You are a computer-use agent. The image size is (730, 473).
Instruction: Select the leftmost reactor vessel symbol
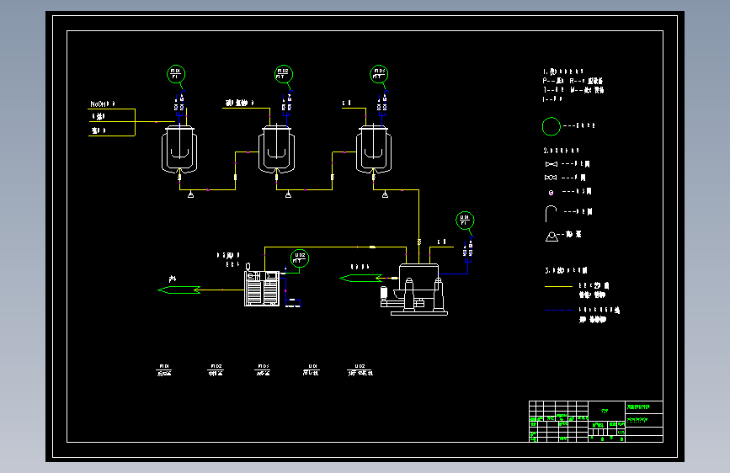(x=179, y=150)
